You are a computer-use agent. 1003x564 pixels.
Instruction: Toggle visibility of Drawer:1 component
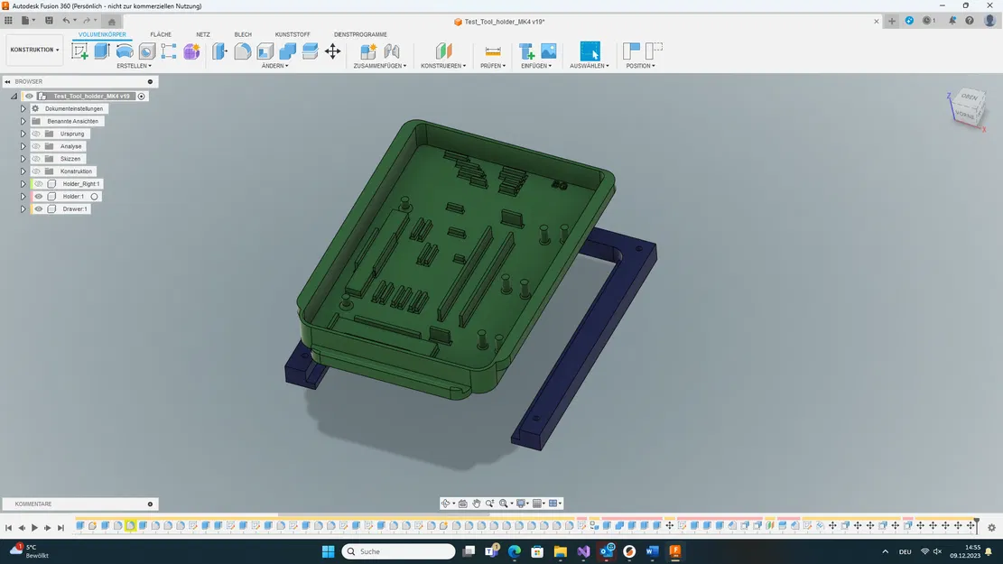pos(39,209)
